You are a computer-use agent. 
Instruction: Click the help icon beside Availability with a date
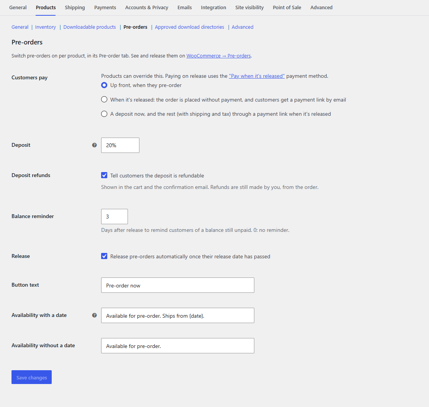94,315
